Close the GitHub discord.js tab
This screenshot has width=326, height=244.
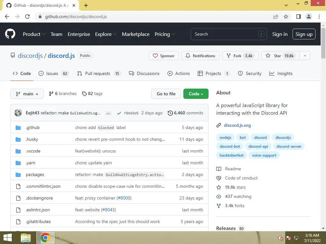coord(74,5)
